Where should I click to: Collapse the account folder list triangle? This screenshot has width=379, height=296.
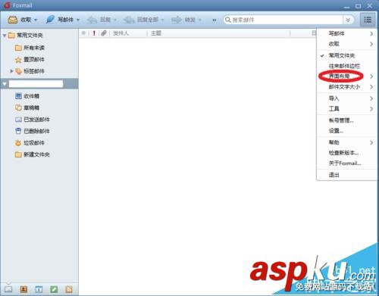click(x=5, y=84)
